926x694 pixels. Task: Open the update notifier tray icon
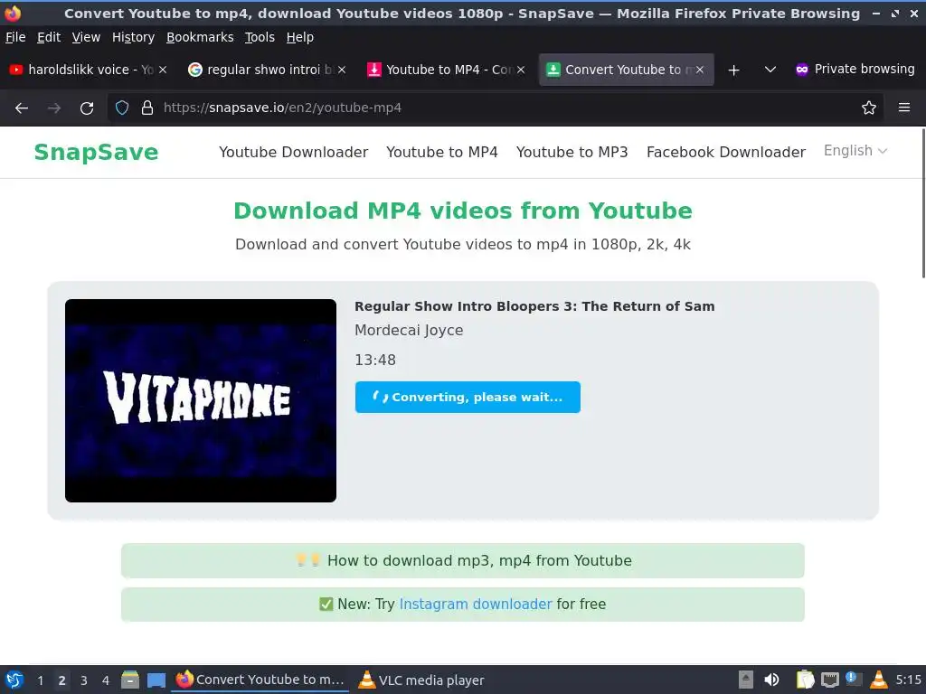pos(854,680)
